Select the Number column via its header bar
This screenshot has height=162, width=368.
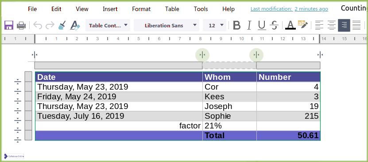(x=288, y=65)
